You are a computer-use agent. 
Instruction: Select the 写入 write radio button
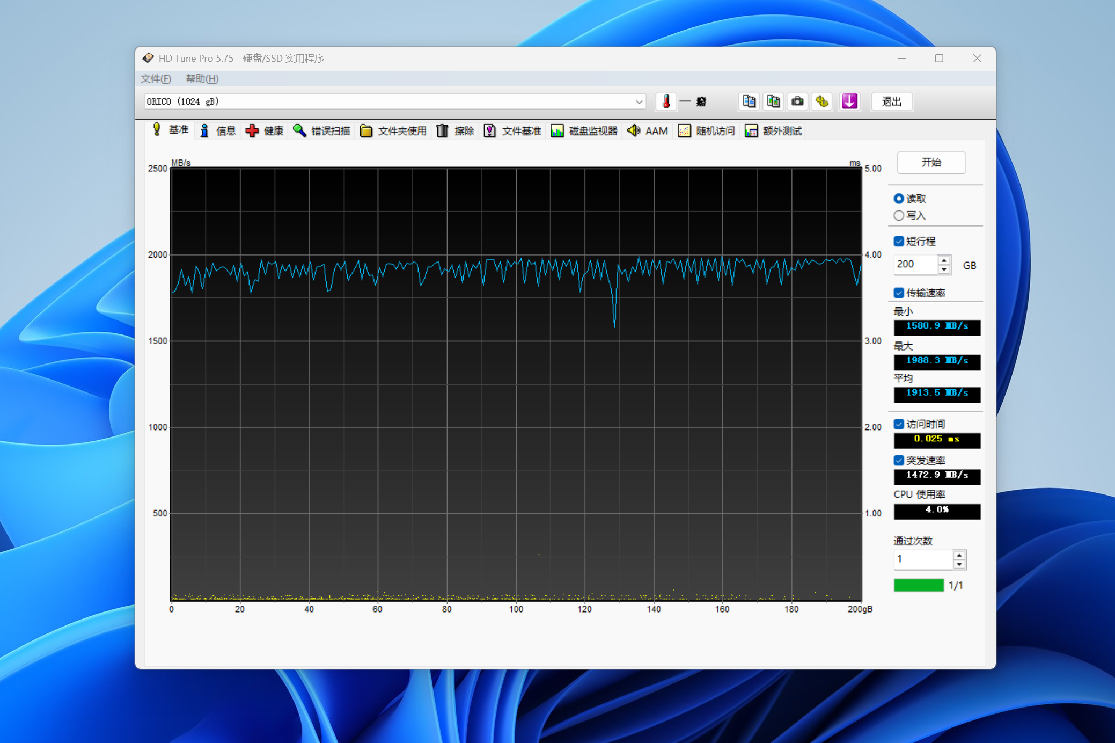[x=899, y=216]
